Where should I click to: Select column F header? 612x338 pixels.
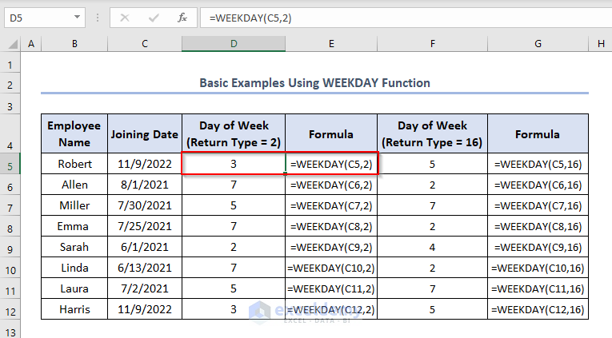click(x=432, y=44)
